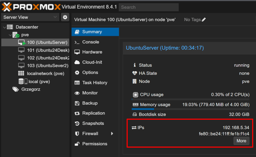Click the Firewall shield icon
This screenshot has height=157, width=256.
tap(77, 134)
